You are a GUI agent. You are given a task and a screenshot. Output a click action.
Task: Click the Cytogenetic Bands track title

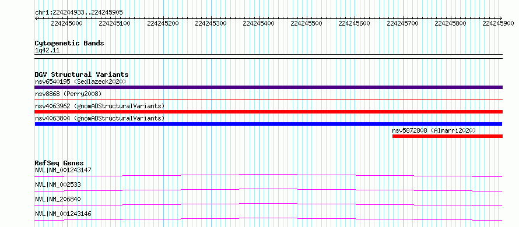69,43
